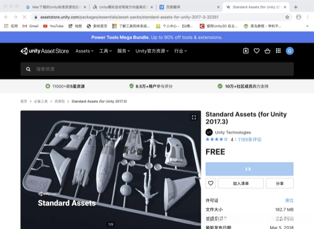Click the 8.5万+用户参与评分 badge
The width and height of the screenshot is (314, 229).
click(x=151, y=86)
